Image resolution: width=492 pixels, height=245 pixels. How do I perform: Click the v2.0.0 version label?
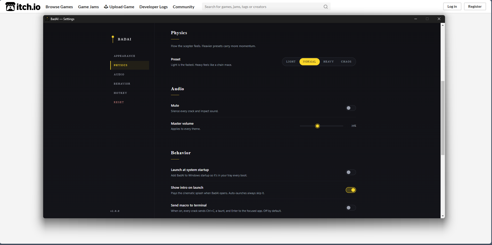pyautogui.click(x=115, y=211)
